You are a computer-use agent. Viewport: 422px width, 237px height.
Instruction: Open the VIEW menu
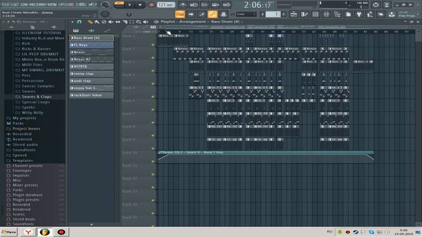pyautogui.click(x=52, y=5)
